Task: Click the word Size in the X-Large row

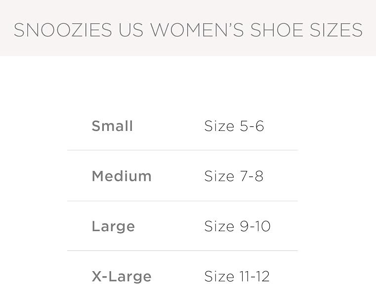Action: (220, 276)
